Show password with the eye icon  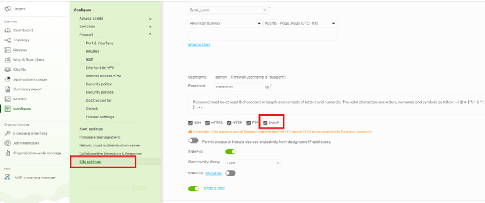(x=267, y=87)
